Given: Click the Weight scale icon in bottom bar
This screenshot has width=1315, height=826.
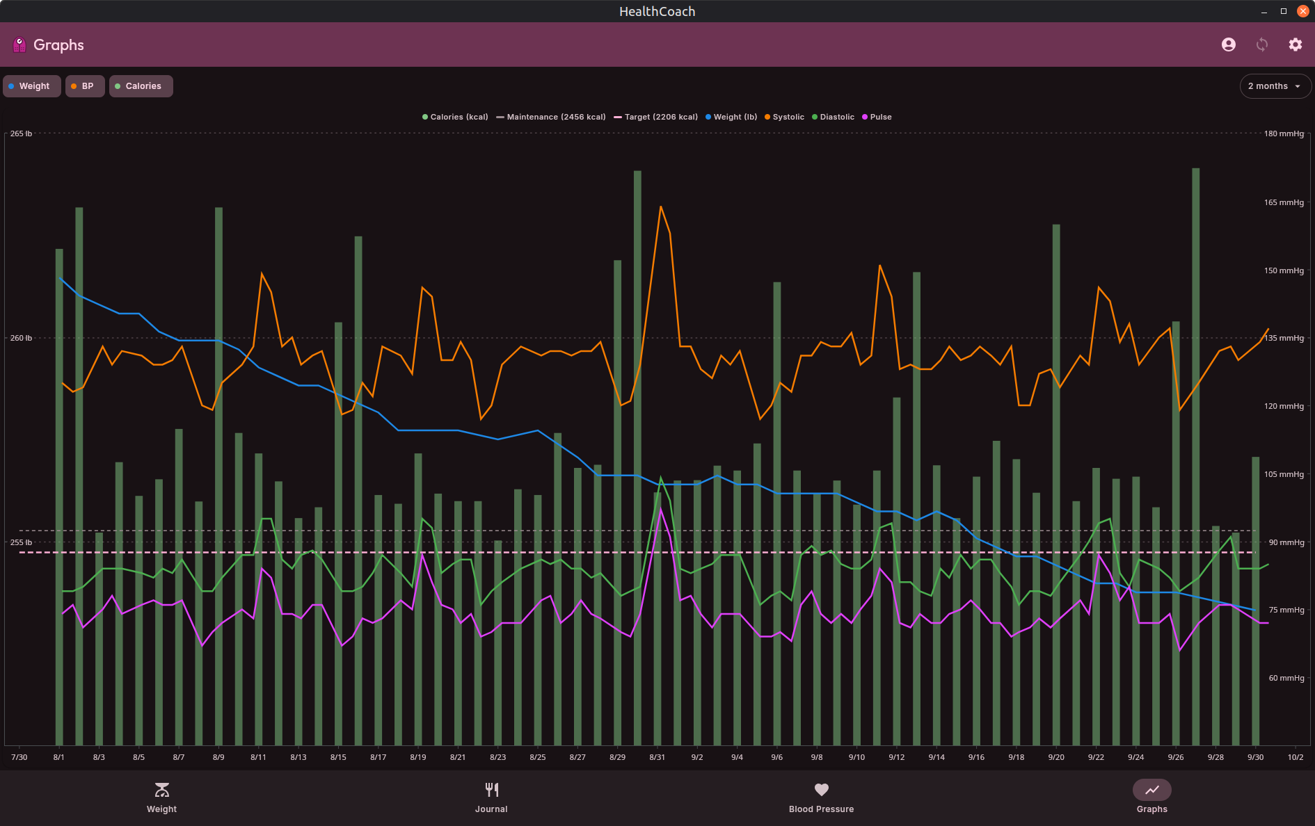Looking at the screenshot, I should tap(161, 790).
